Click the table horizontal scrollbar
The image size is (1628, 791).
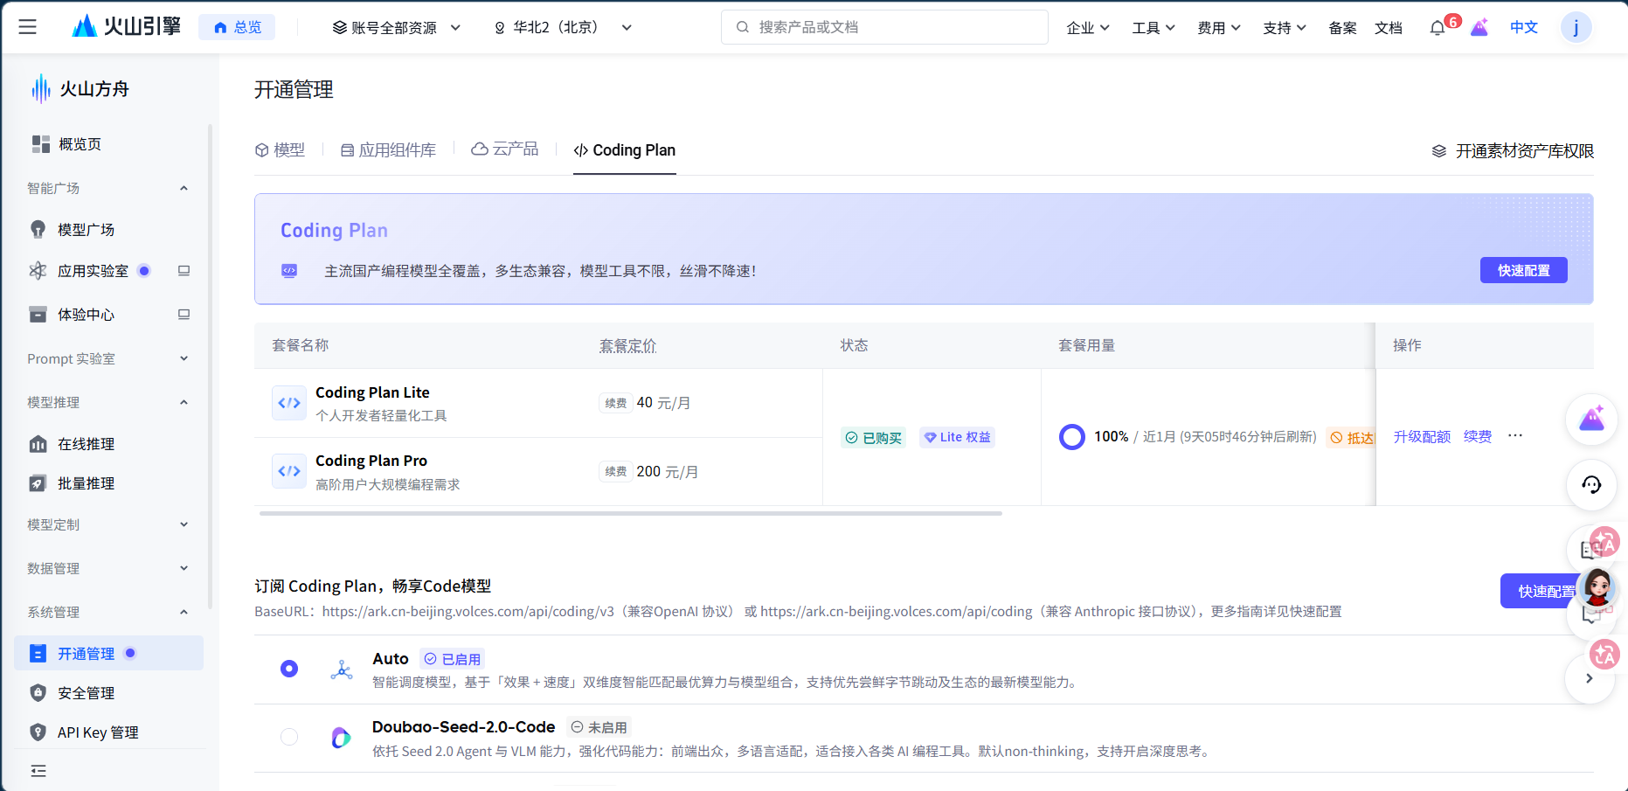tap(630, 514)
